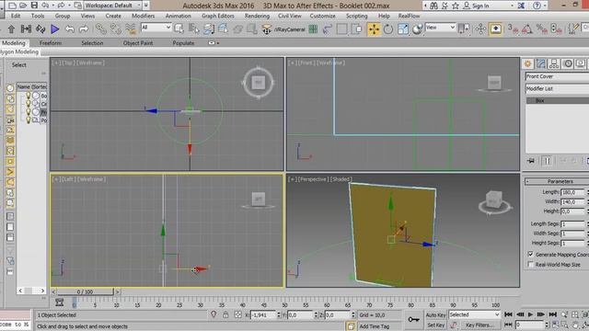Open the Workspace: Default dropdown
Viewport: 589px width, 331px height.
point(112,6)
